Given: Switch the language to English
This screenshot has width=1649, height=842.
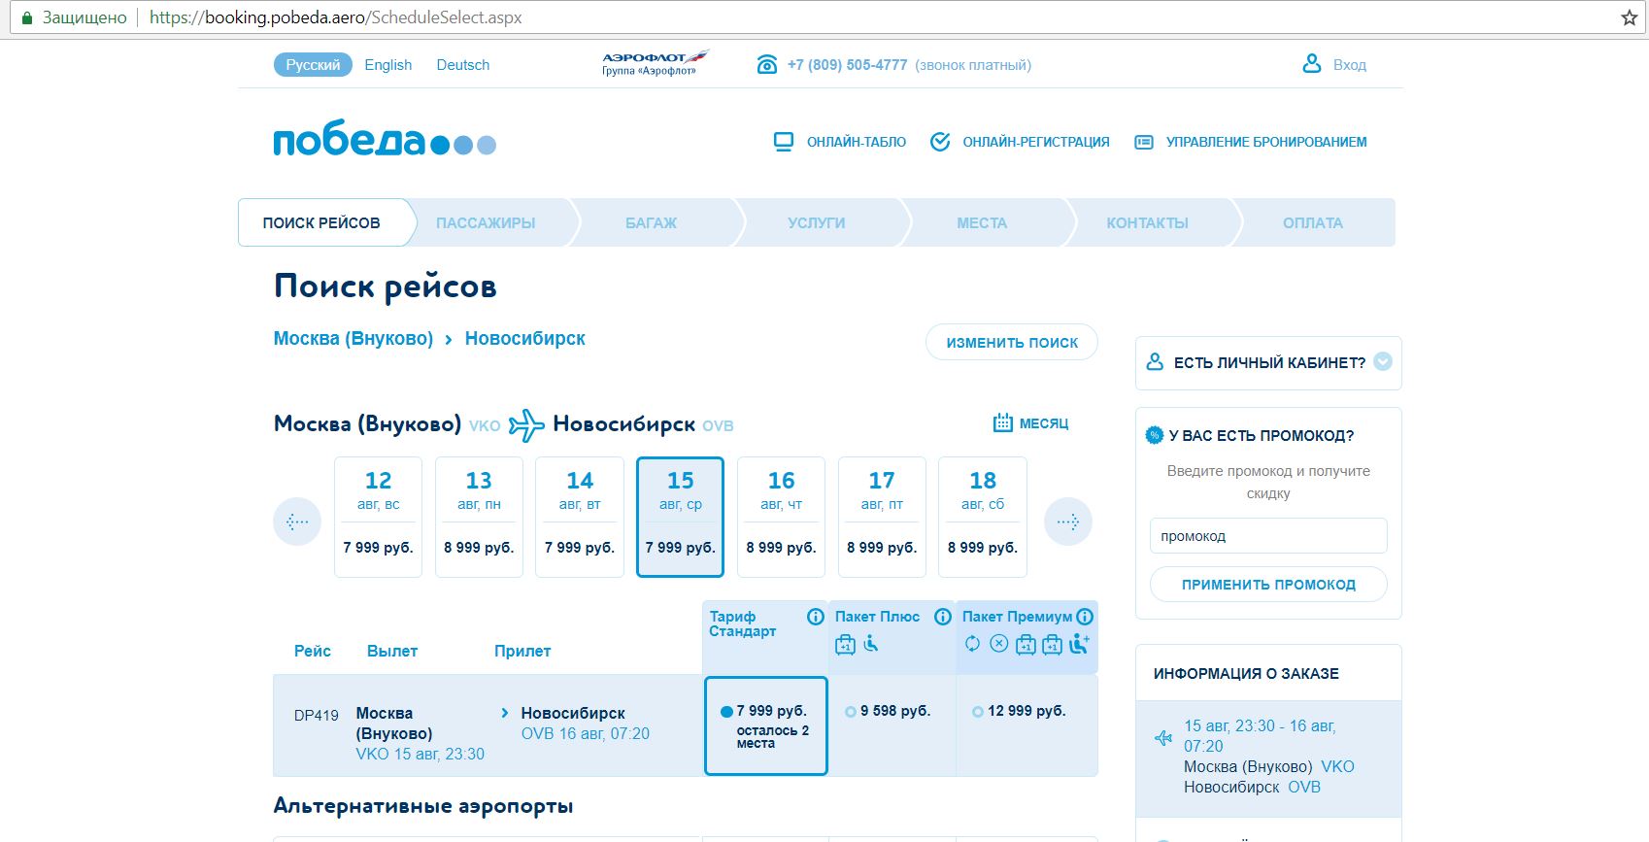Looking at the screenshot, I should click(x=387, y=65).
